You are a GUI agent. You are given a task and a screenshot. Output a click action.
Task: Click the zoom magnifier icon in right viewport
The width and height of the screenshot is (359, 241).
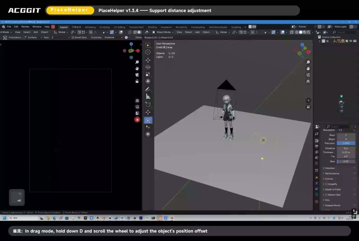pyautogui.click(x=308, y=62)
